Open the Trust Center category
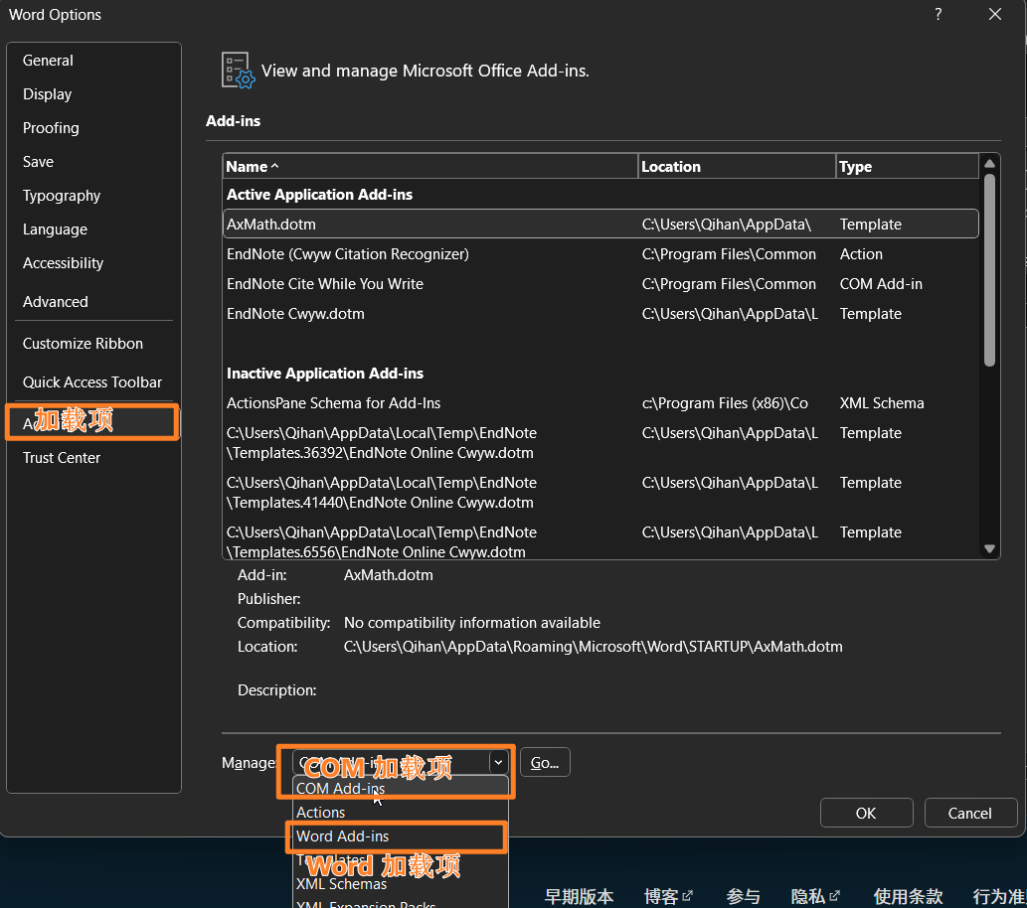 click(93, 458)
